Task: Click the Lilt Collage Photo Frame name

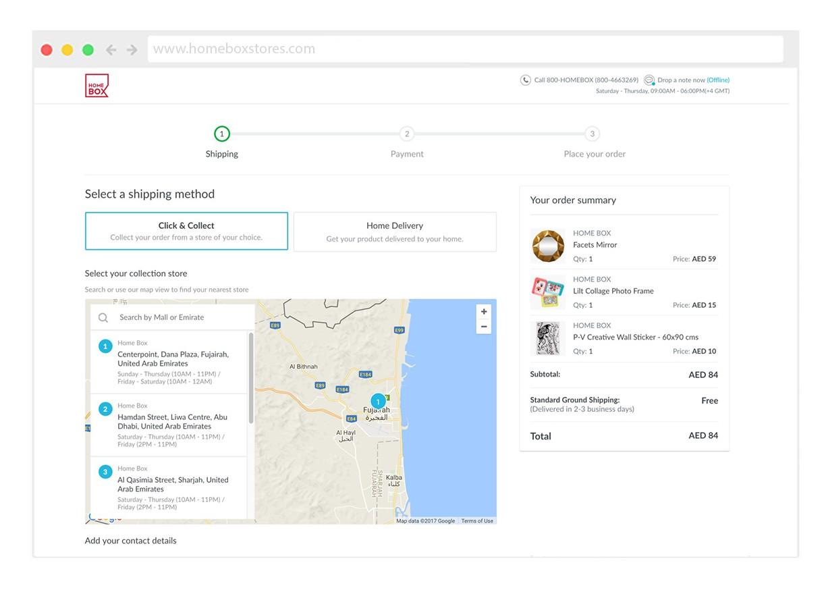Action: (613, 291)
